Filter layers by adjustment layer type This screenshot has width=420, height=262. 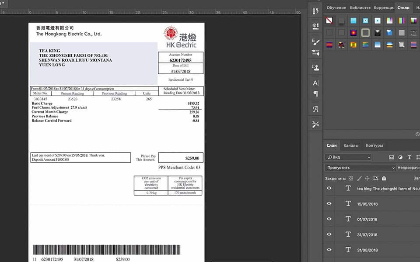[400, 157]
